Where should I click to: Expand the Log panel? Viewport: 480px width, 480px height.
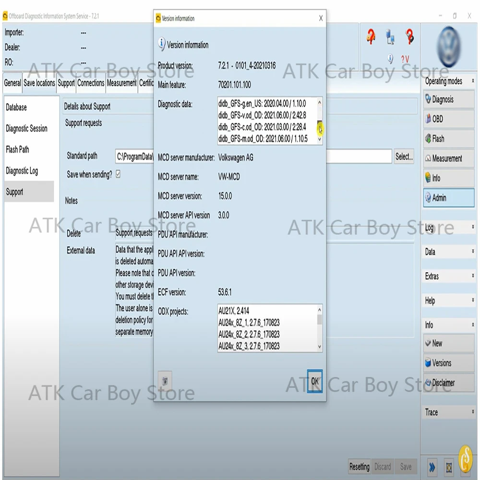coord(447,227)
